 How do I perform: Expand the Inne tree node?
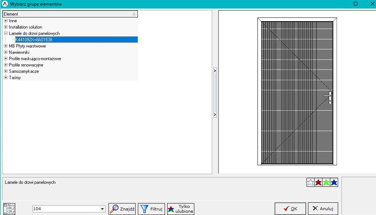pyautogui.click(x=6, y=21)
